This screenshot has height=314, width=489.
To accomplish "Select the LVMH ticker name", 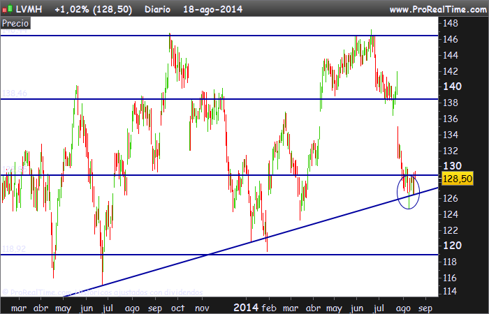I will [29, 9].
